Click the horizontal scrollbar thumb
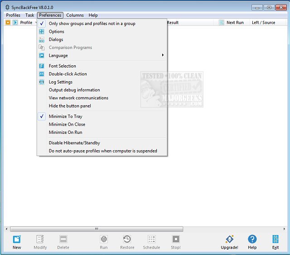 97,229
